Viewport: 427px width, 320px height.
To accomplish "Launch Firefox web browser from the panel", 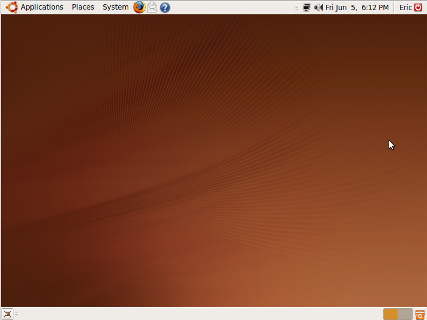I will 139,7.
